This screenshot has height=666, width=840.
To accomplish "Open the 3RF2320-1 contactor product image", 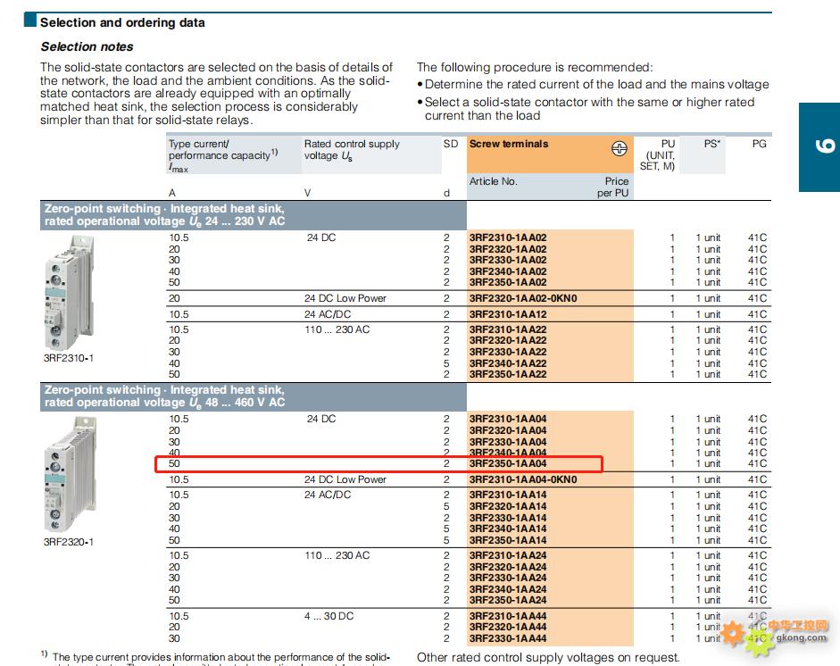I will 71,475.
